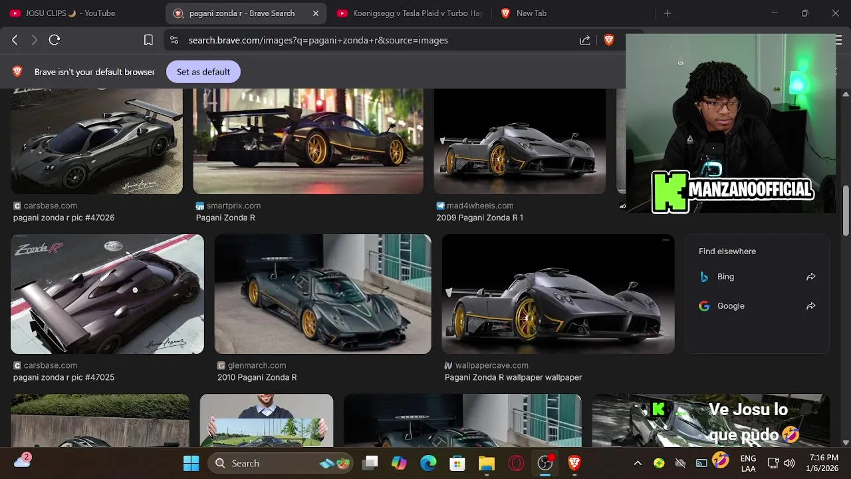This screenshot has height=479, width=851.
Task: Open the volume speaker icon
Action: pos(789,463)
